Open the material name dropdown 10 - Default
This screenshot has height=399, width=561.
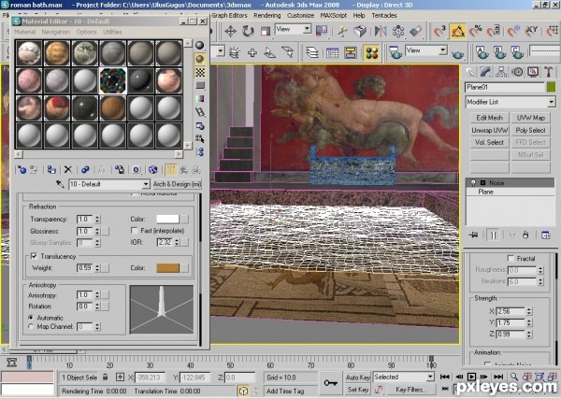(146, 184)
